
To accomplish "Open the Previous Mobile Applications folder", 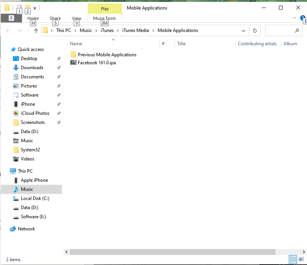I will point(107,55).
